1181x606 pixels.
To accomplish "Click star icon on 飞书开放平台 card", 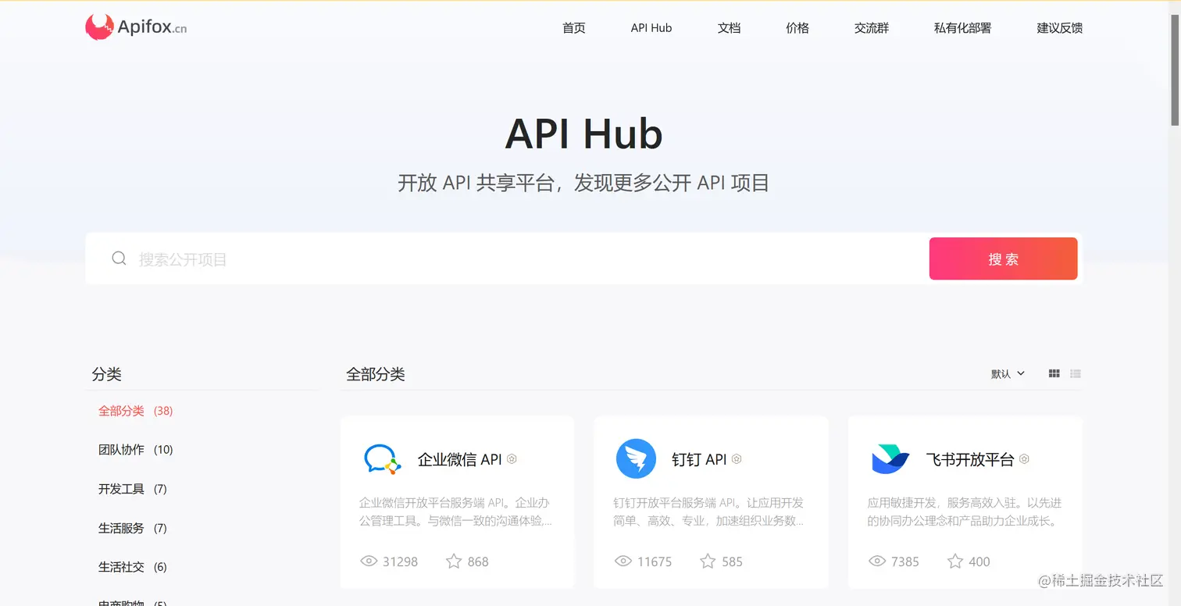I will 954,561.
